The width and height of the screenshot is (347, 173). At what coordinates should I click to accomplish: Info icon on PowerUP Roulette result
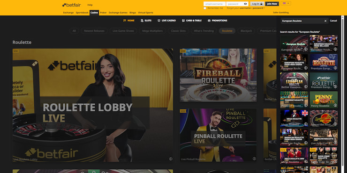pos(306,106)
